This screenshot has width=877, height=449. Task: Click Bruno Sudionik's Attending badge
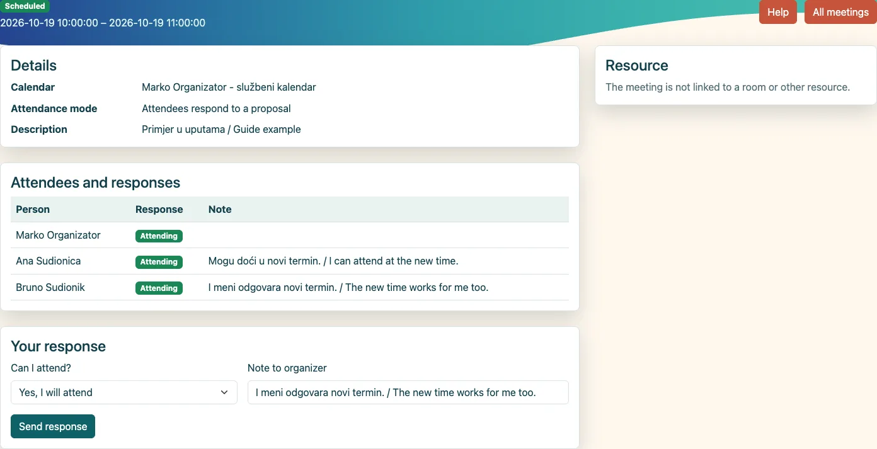159,288
